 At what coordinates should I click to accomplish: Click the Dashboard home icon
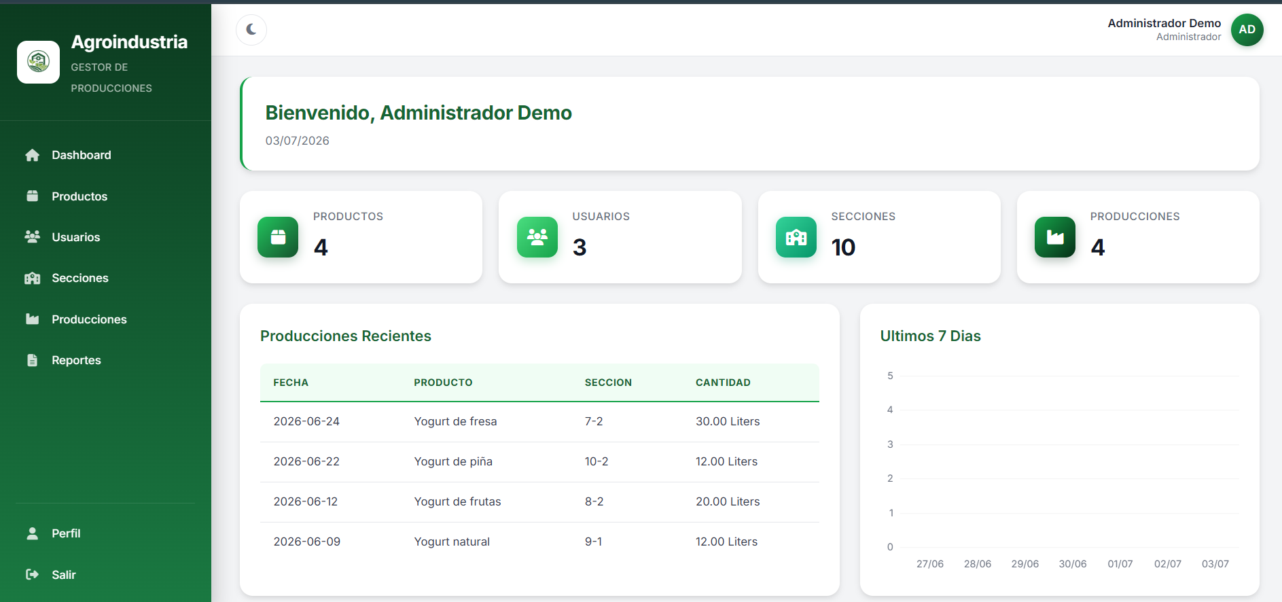[32, 155]
